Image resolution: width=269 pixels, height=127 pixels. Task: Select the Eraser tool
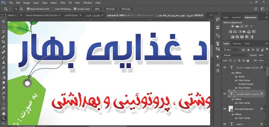[x=4, y=73]
